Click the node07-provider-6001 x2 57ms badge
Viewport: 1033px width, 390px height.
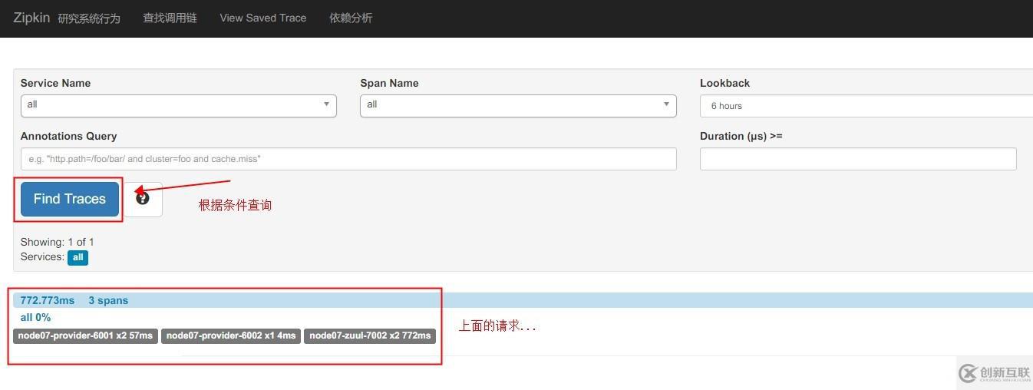(85, 335)
